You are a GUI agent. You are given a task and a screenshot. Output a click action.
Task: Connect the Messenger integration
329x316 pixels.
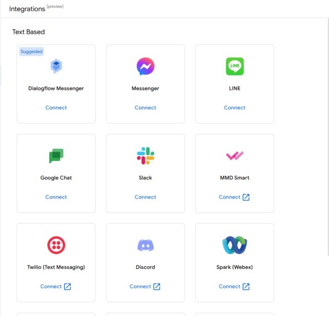(145, 108)
